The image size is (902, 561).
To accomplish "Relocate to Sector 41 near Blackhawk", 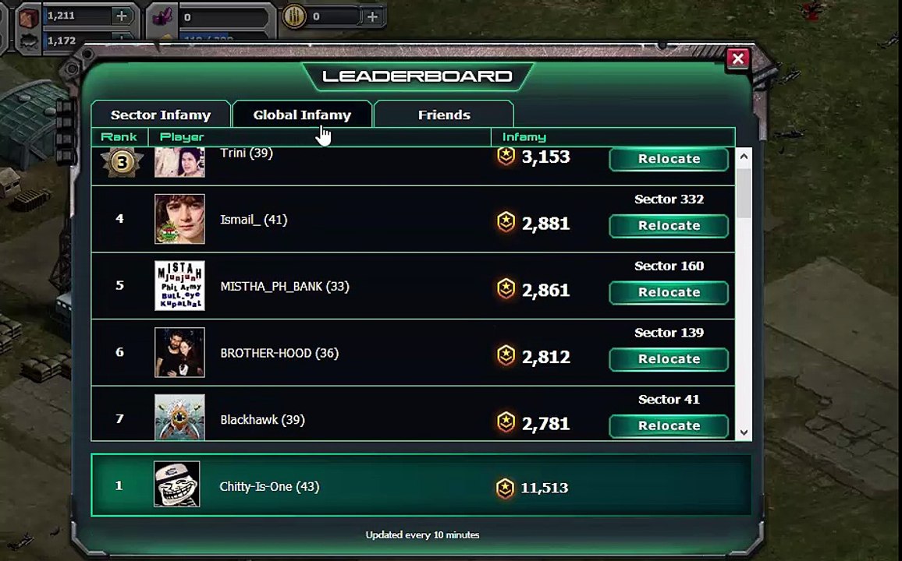I will tap(669, 426).
